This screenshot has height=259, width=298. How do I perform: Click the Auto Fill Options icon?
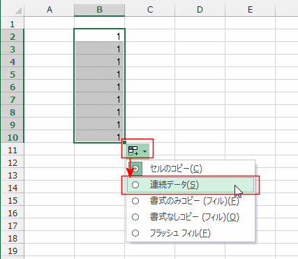[133, 151]
